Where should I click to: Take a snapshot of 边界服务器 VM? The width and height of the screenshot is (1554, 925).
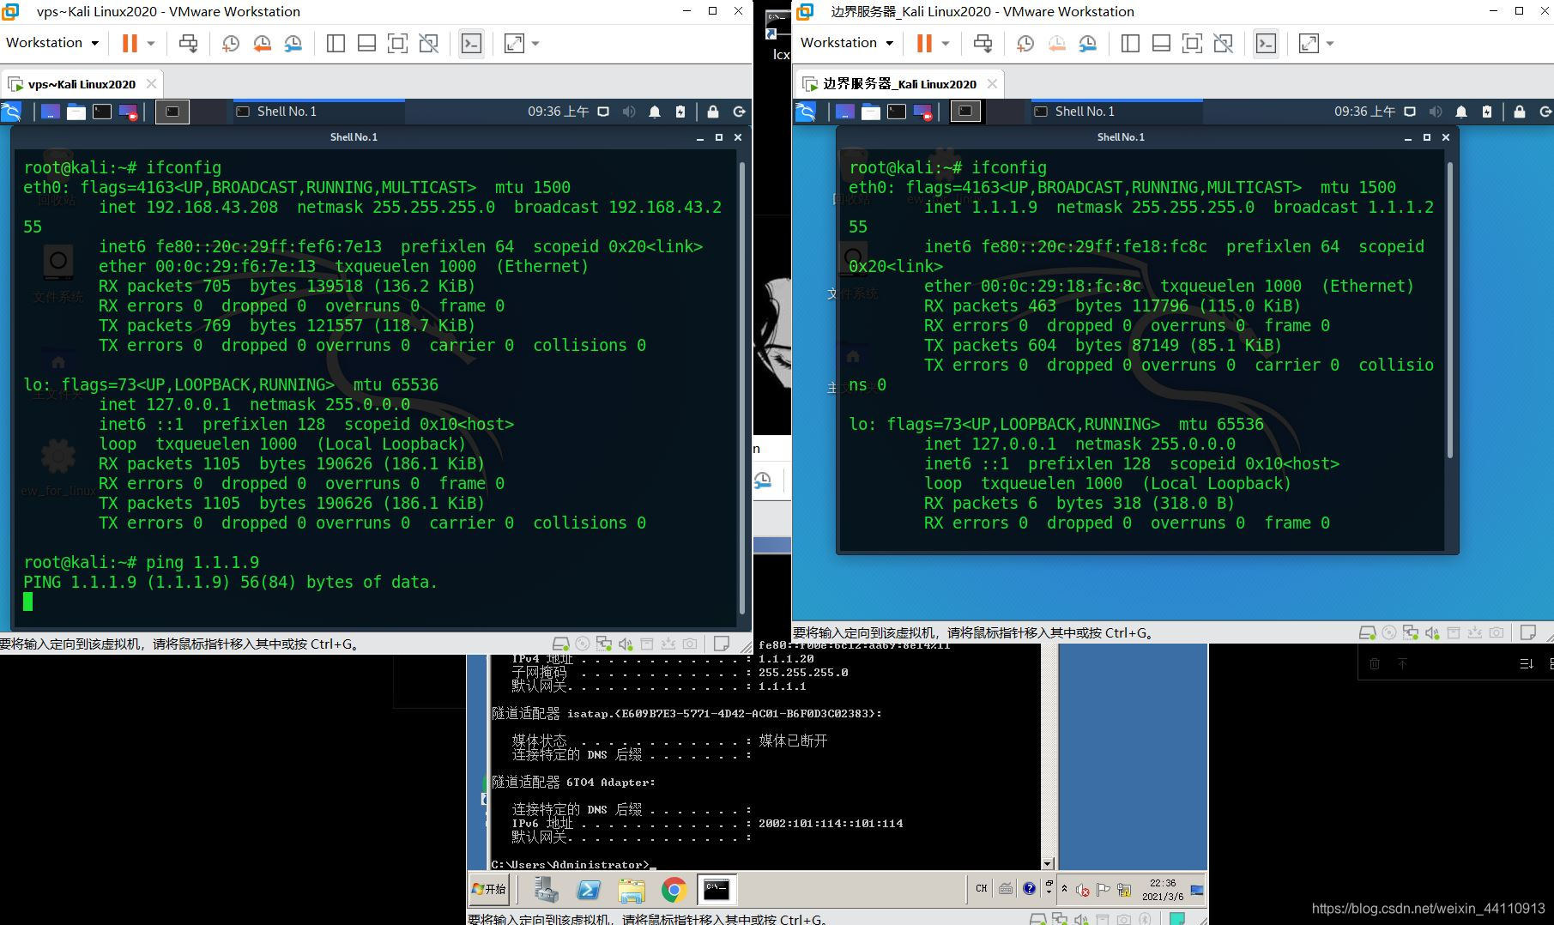pyautogui.click(x=1025, y=43)
